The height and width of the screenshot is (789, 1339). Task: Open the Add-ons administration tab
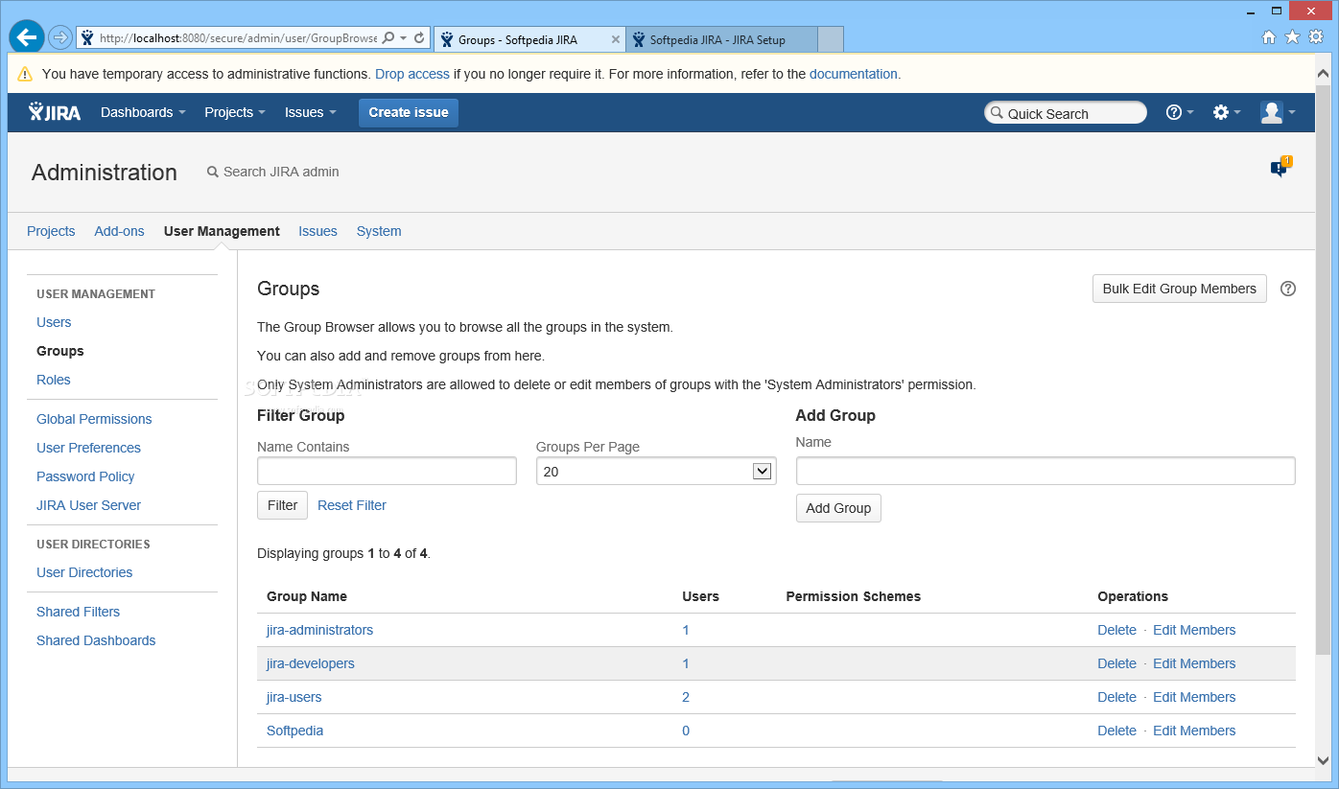click(x=119, y=231)
